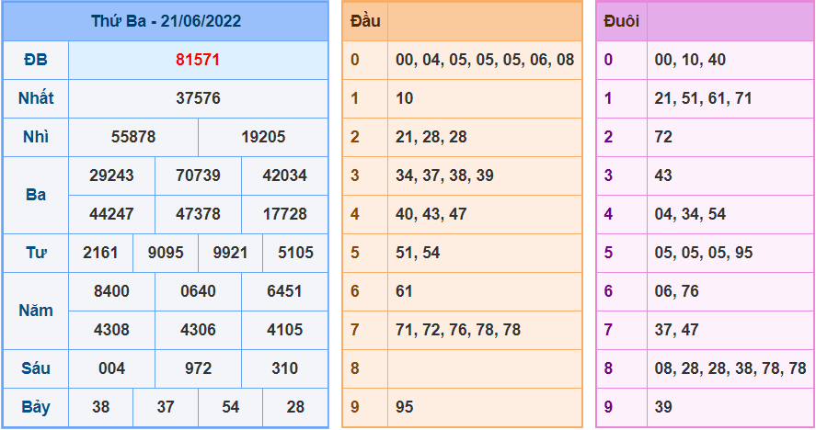Select Đầu row values 40, 43, 47
This screenshot has height=430, width=816.
(431, 214)
